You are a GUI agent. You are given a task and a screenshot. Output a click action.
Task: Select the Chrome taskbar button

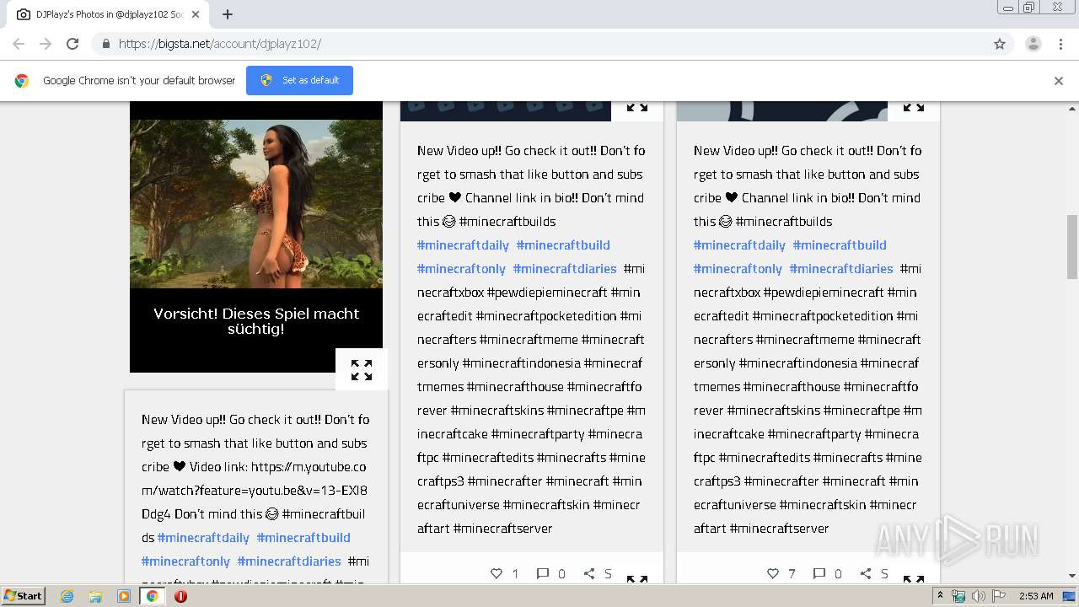152,596
